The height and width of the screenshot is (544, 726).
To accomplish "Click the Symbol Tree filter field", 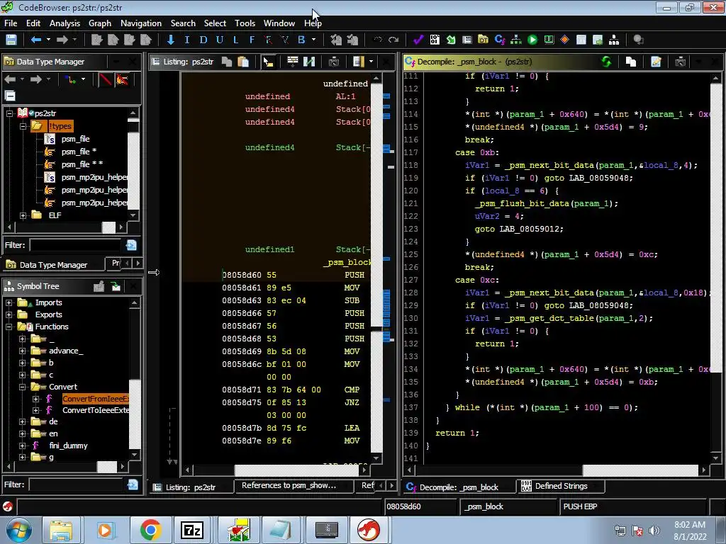I will tap(76, 484).
